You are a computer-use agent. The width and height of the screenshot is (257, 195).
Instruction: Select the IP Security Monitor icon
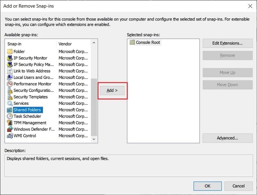click(10, 58)
